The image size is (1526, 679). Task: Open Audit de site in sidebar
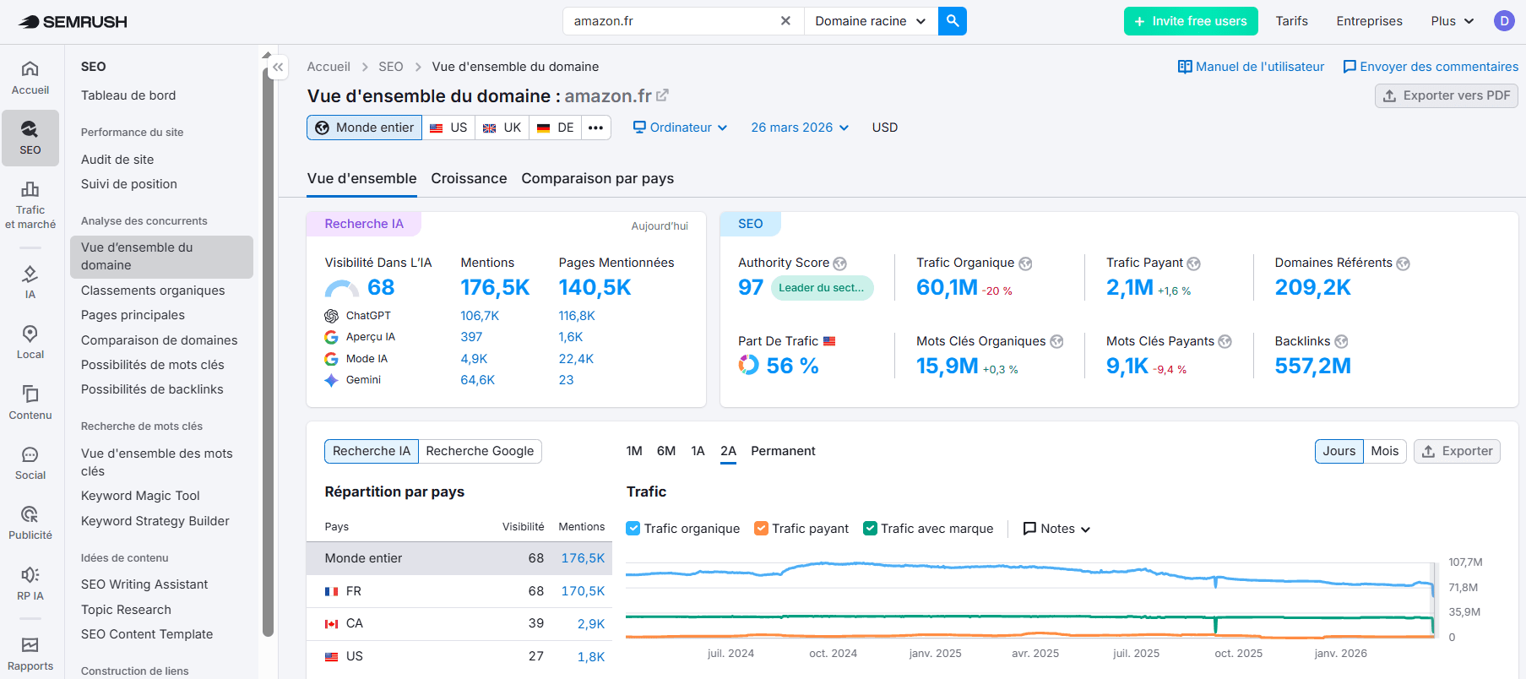click(x=117, y=160)
